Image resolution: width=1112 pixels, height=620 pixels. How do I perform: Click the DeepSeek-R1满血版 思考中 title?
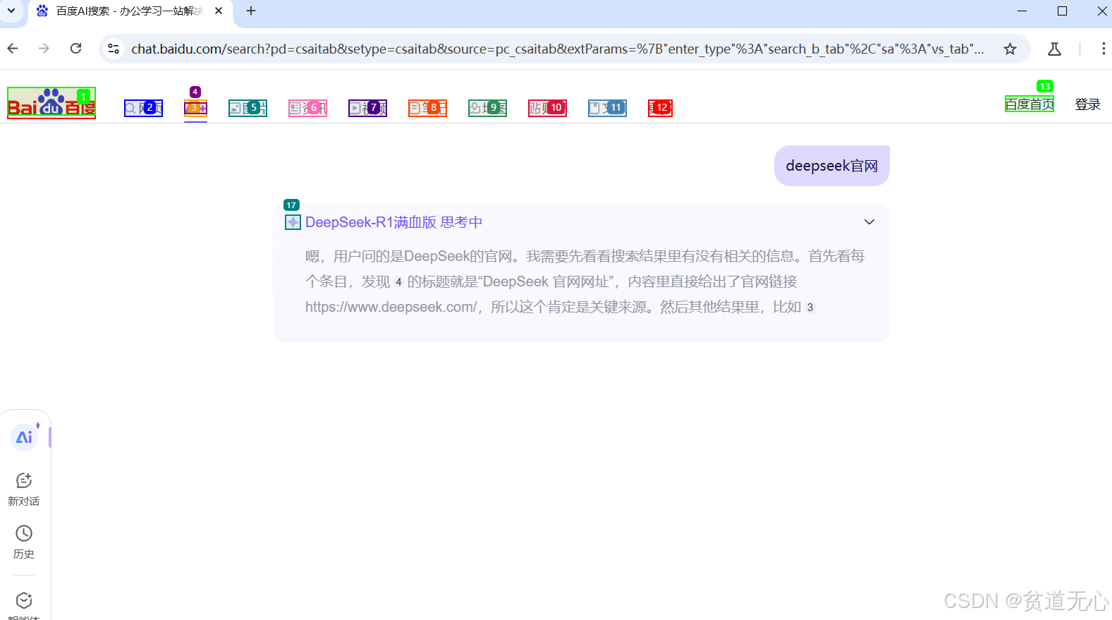[x=393, y=222]
